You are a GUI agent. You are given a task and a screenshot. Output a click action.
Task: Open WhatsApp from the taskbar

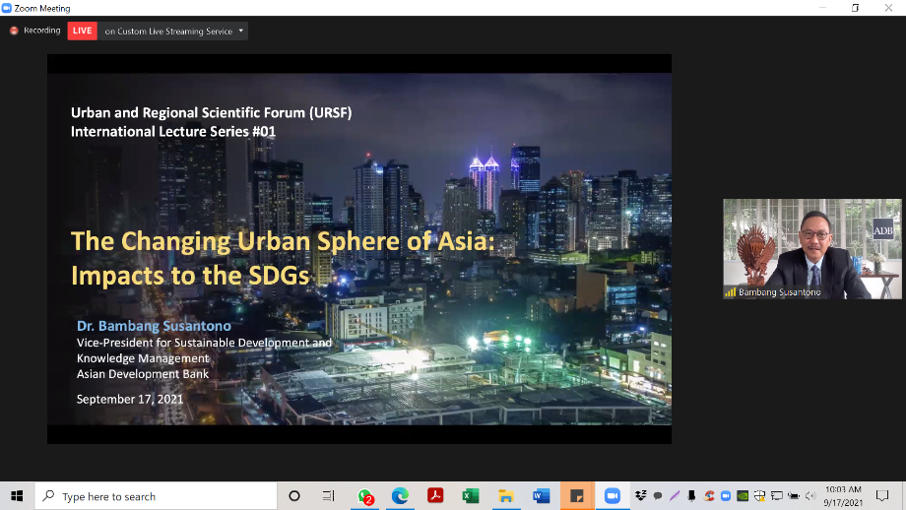365,496
